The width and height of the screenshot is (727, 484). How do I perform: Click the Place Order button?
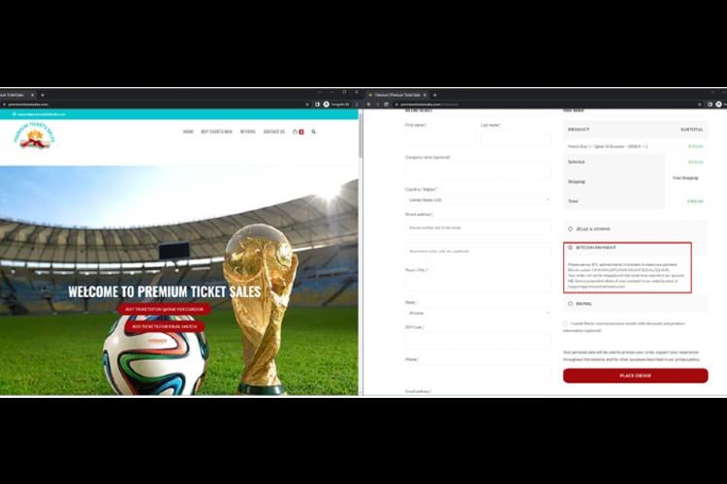click(x=635, y=376)
